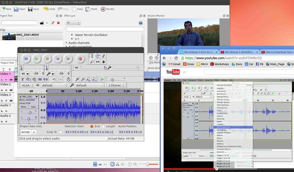Click Fit Selection zoom icon in Audacity
294x172 pixels.
pyautogui.click(x=89, y=80)
